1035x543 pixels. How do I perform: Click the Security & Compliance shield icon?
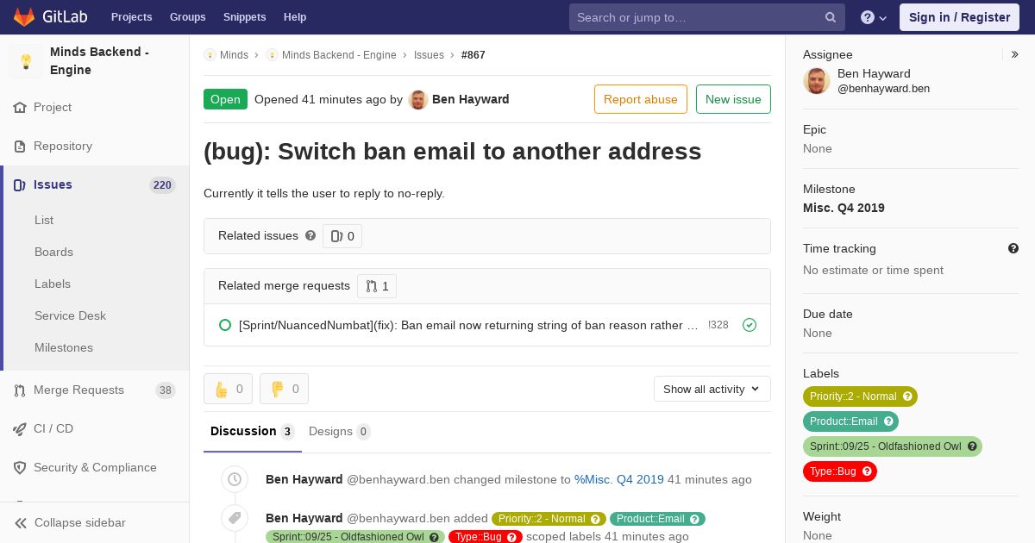click(20, 468)
